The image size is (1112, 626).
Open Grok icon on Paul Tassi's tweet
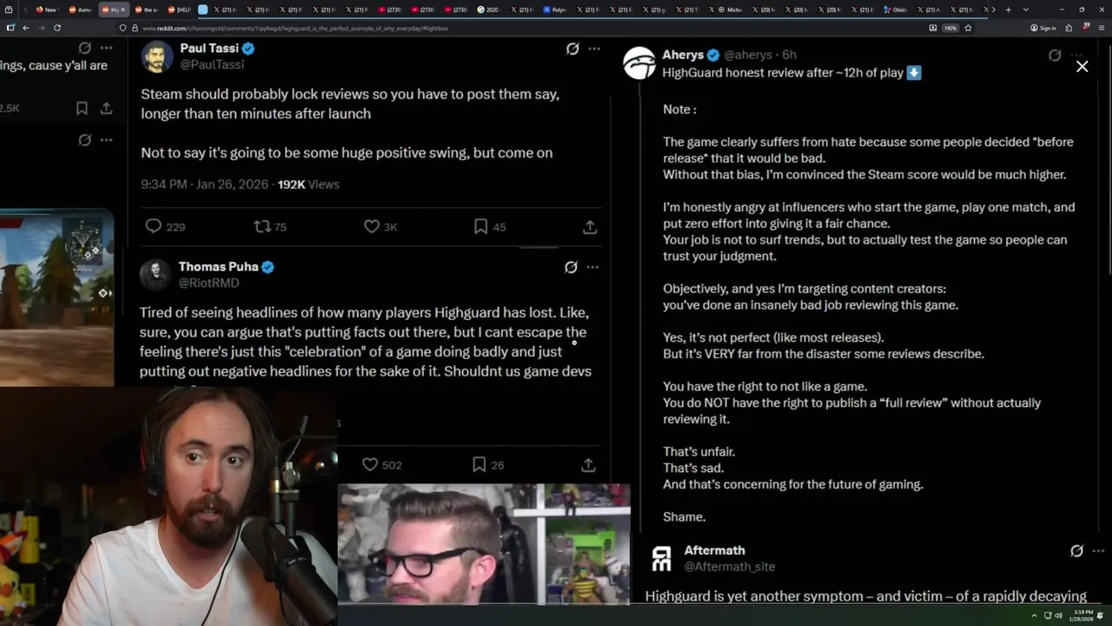click(573, 49)
